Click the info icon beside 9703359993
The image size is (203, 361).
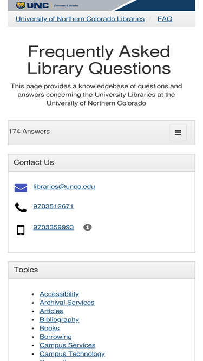click(x=88, y=227)
